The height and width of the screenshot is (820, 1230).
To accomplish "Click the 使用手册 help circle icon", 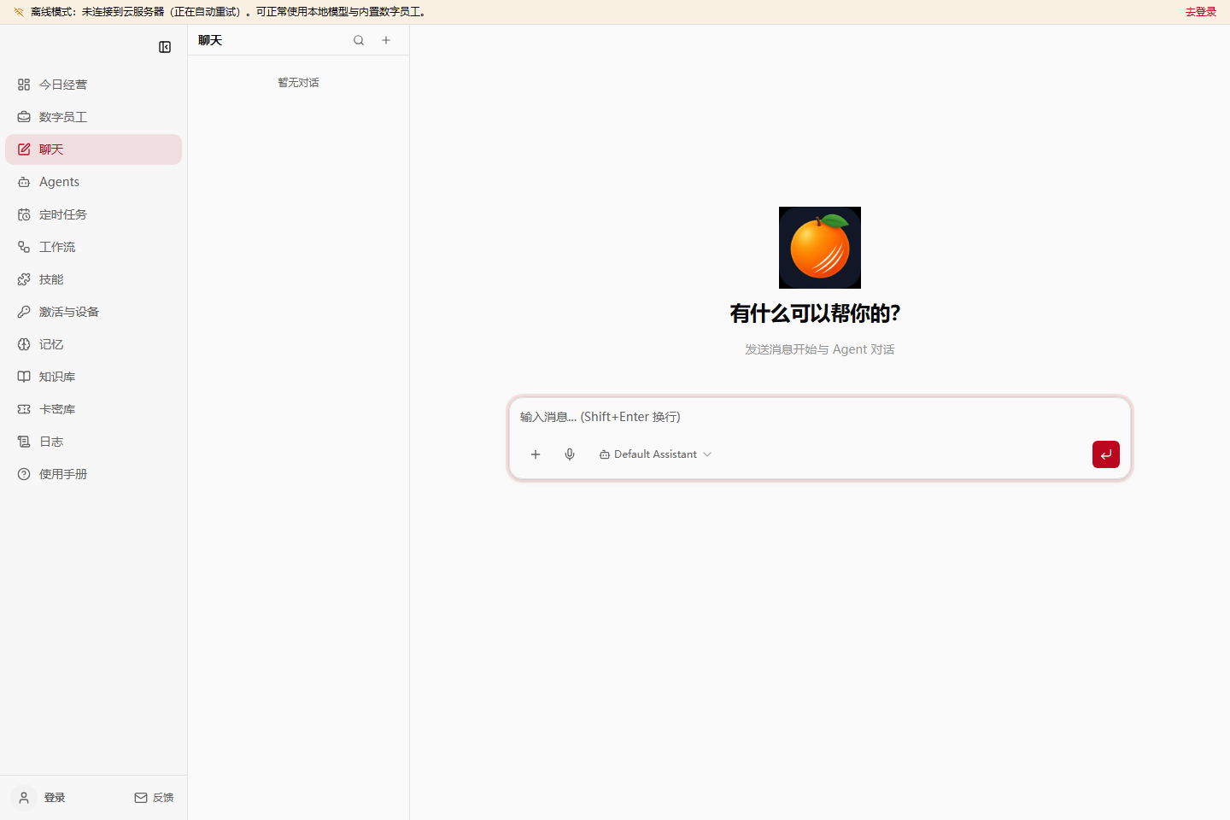I will point(24,474).
